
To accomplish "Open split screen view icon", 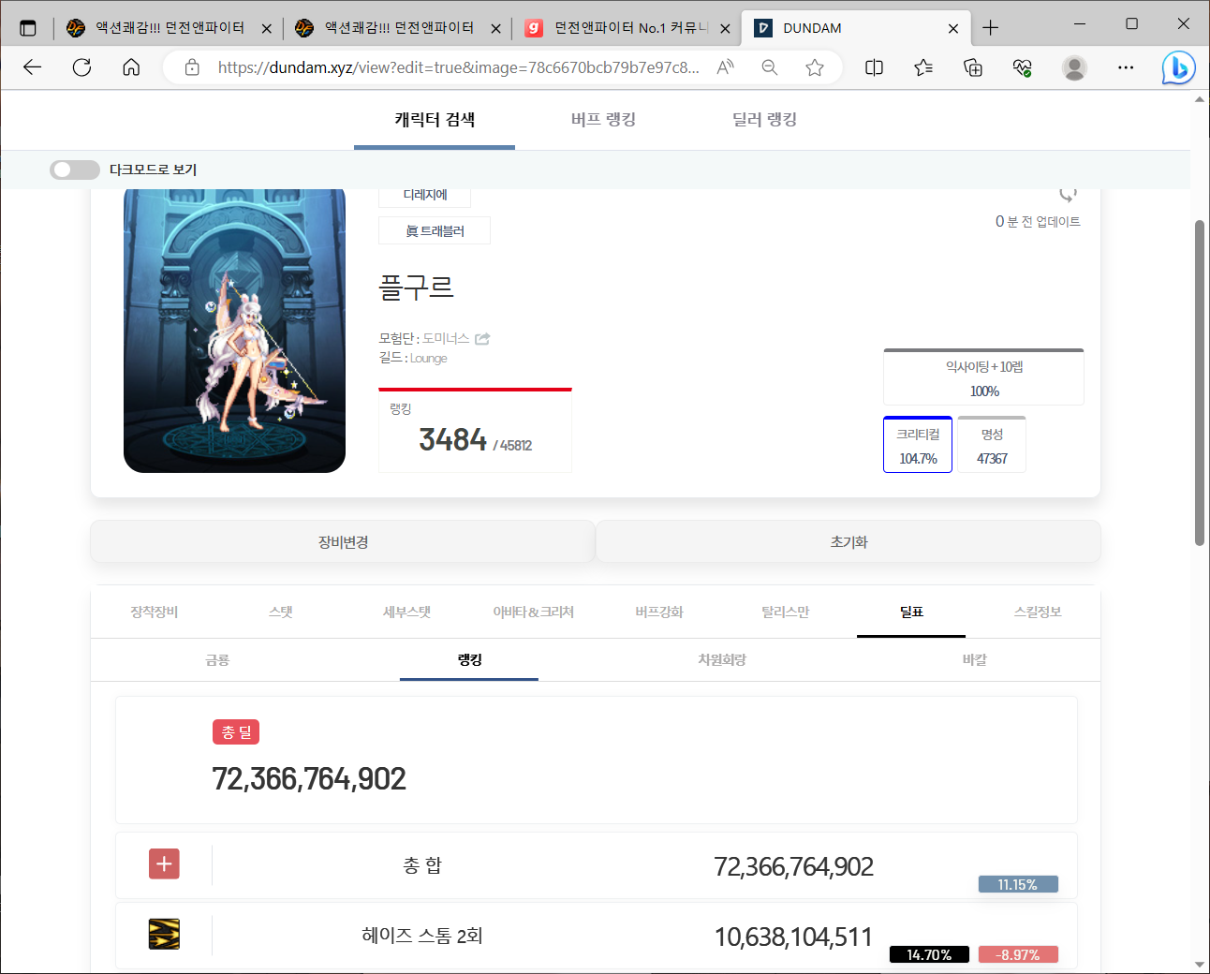I will [x=874, y=67].
